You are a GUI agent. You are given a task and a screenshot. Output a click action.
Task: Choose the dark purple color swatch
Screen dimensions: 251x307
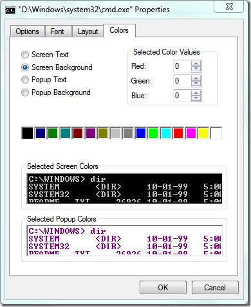click(90, 133)
